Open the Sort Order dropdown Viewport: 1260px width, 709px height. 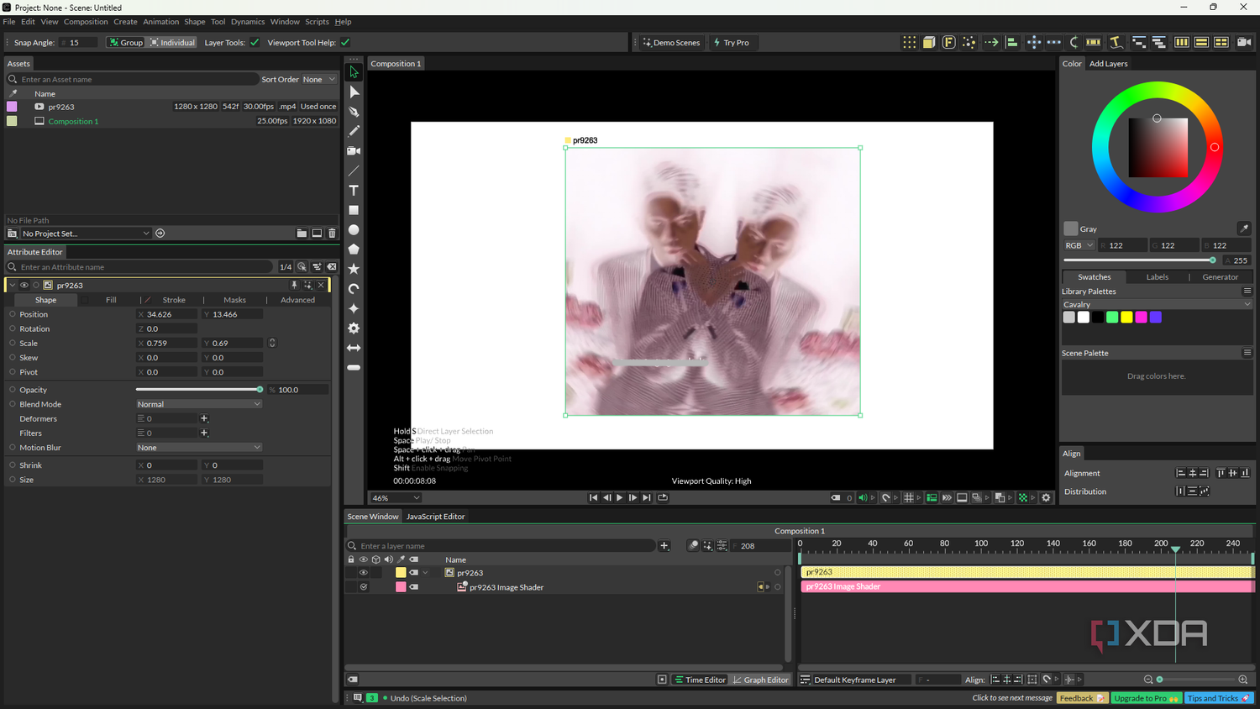pos(318,80)
